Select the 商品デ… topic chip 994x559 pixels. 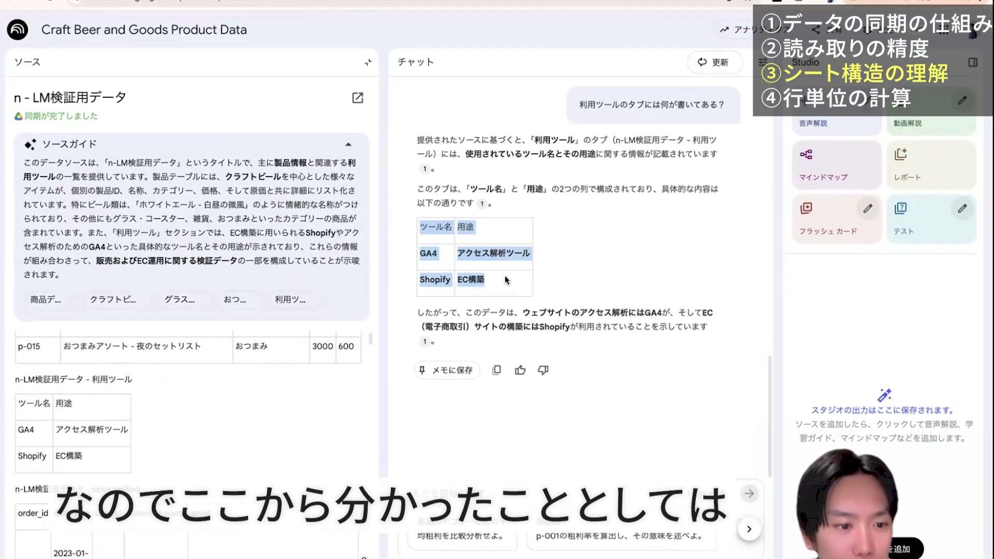point(46,299)
